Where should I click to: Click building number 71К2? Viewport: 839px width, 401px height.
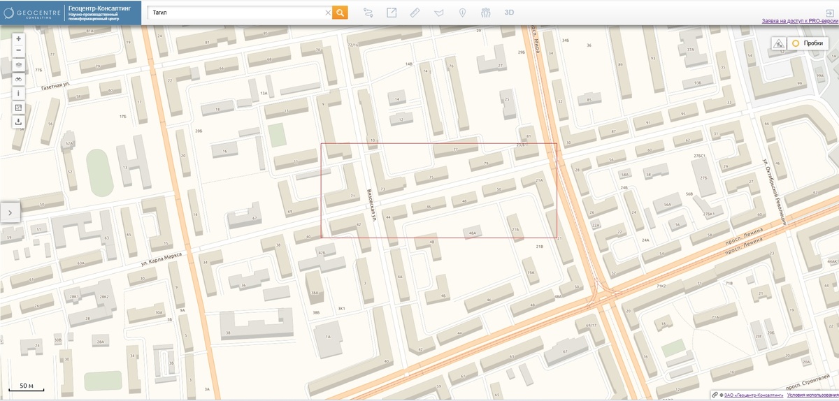tap(661, 286)
